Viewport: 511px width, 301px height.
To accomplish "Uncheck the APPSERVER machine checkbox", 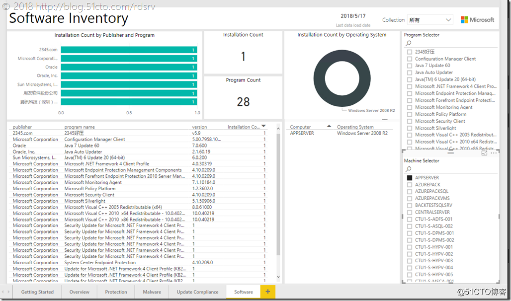I will [410, 178].
